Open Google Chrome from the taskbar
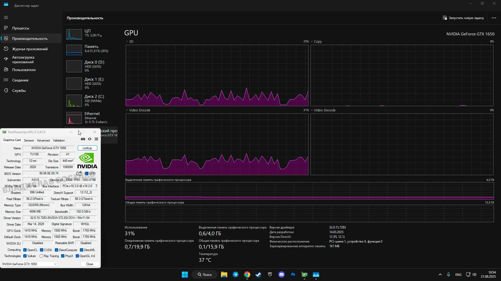Viewport: 501px width, 281px height. click(x=247, y=274)
